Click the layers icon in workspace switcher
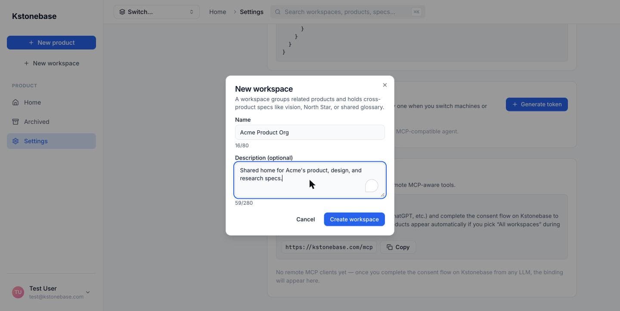The width and height of the screenshot is (620, 311). point(122,12)
